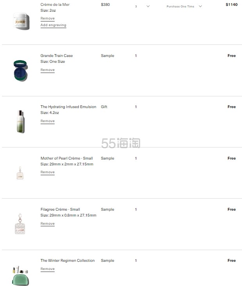The width and height of the screenshot is (242, 286).
Task: Remove the Grande Train Case sample
Action: (48, 70)
